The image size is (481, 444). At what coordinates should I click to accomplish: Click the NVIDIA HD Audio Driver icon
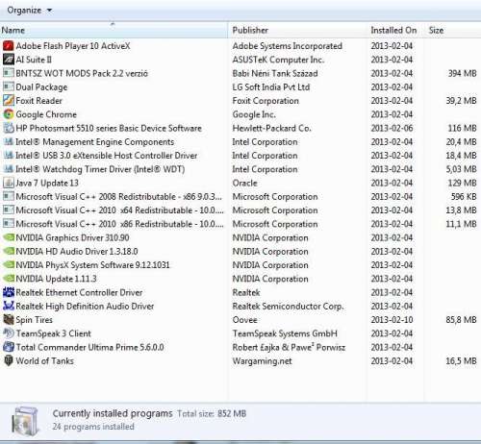click(x=9, y=252)
